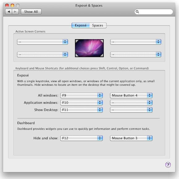
Task: Click the Show All button
Action: pos(31,12)
